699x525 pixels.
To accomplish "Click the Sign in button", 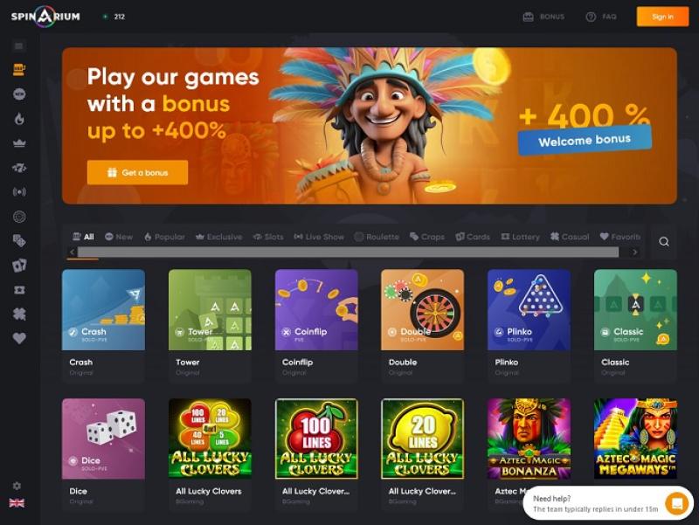I will coord(662,17).
